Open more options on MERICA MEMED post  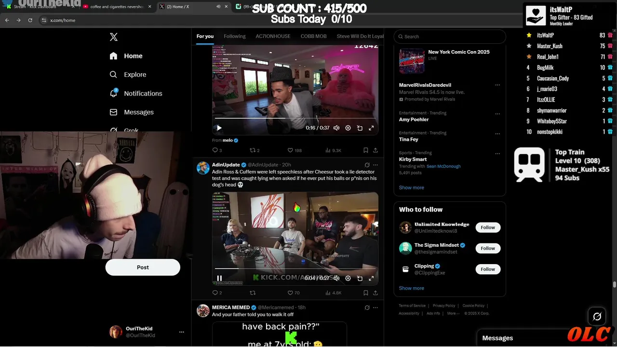coord(376,307)
